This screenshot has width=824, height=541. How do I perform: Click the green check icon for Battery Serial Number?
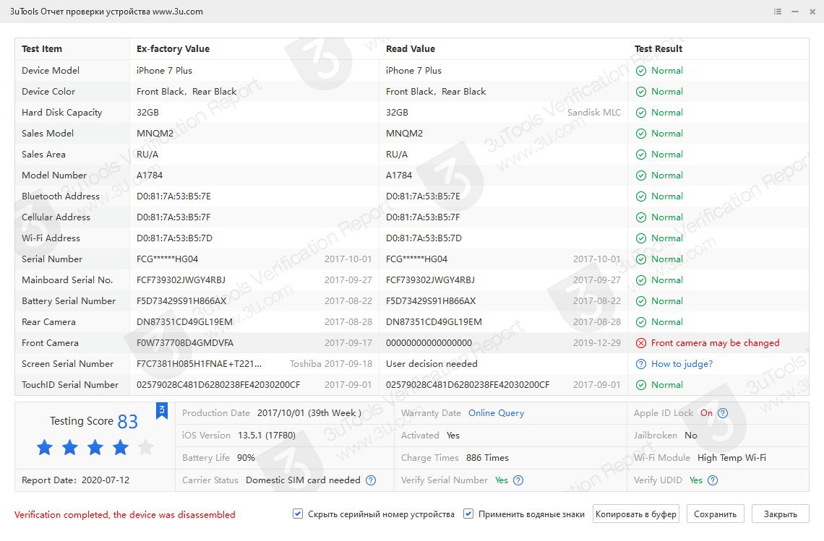[641, 301]
